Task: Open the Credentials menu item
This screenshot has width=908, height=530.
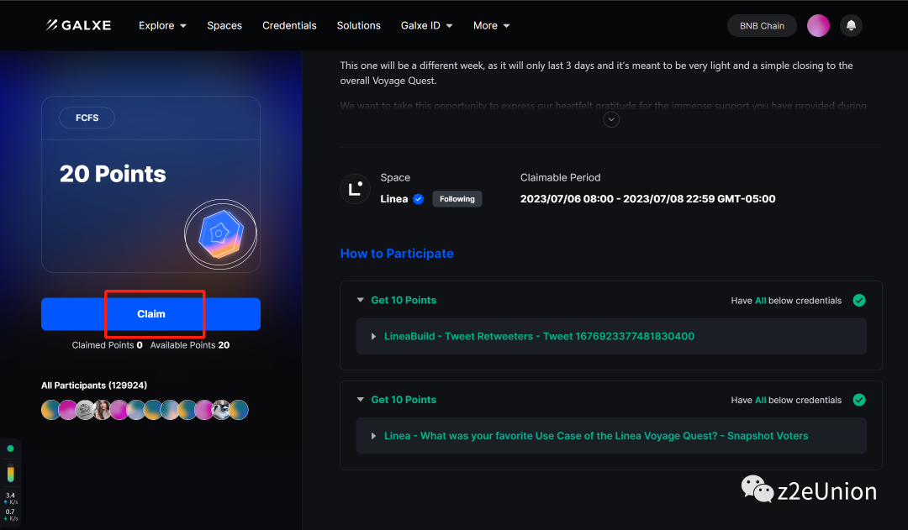Action: [289, 26]
